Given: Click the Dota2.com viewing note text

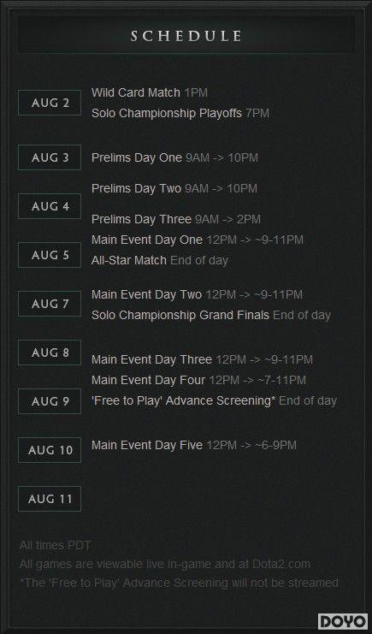Looking at the screenshot, I should [x=165, y=564].
